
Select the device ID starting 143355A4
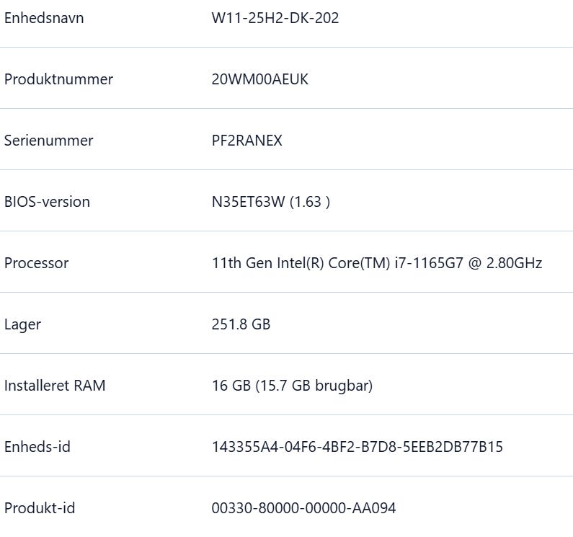357,447
